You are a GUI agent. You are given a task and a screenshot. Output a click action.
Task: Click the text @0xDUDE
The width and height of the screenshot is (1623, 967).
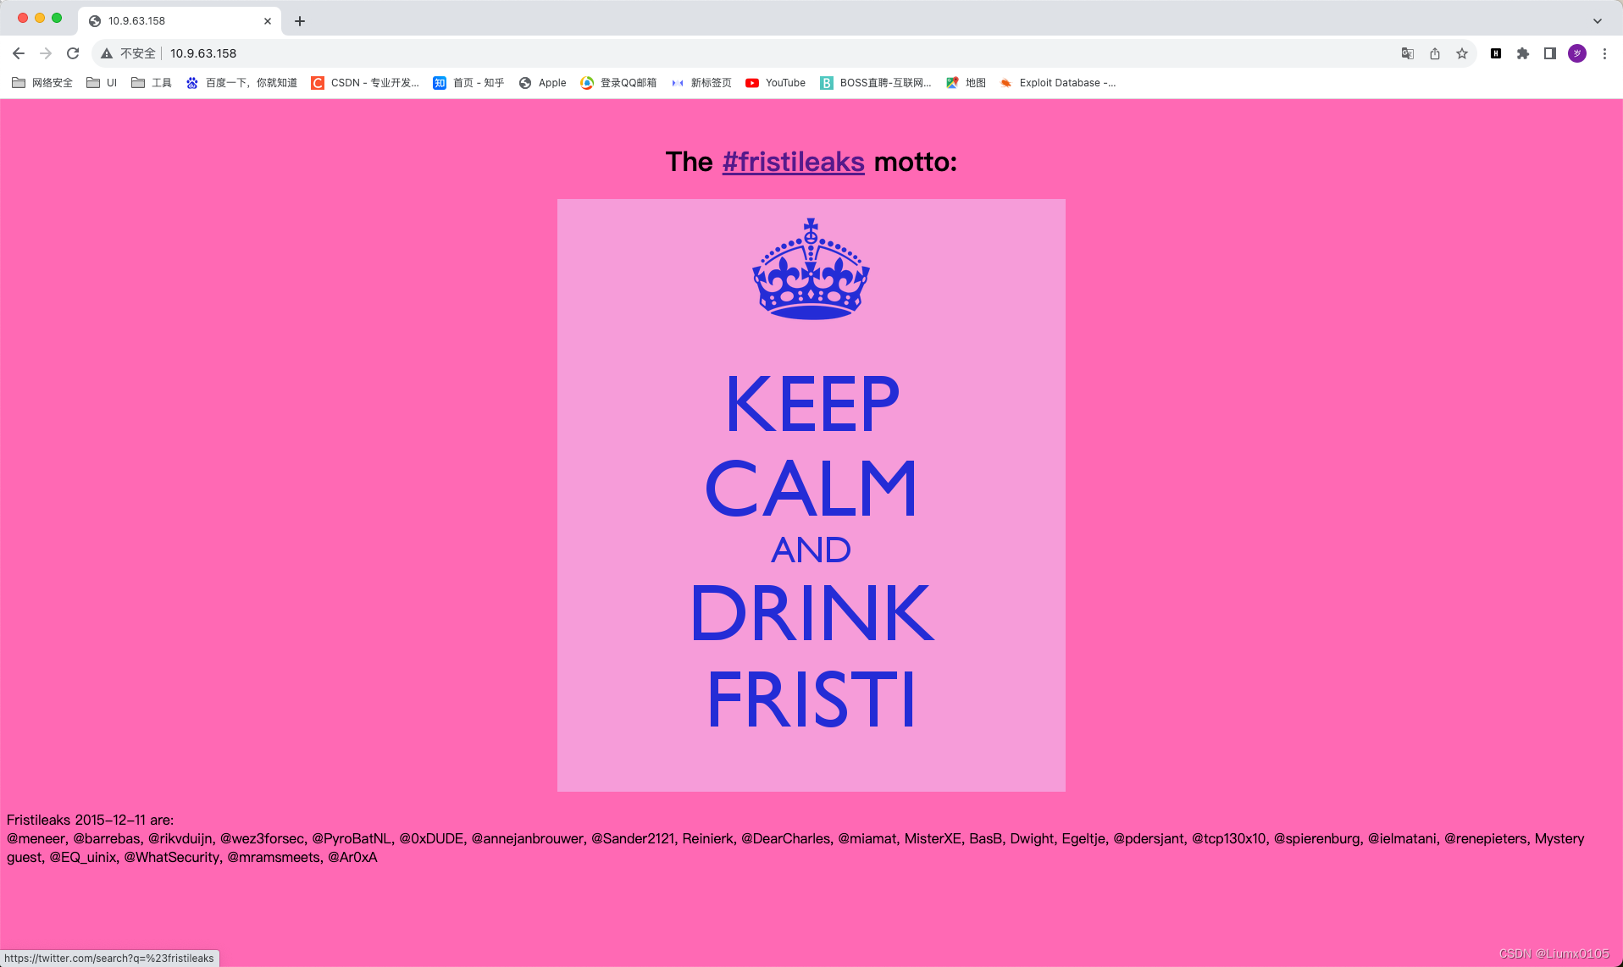point(431,838)
